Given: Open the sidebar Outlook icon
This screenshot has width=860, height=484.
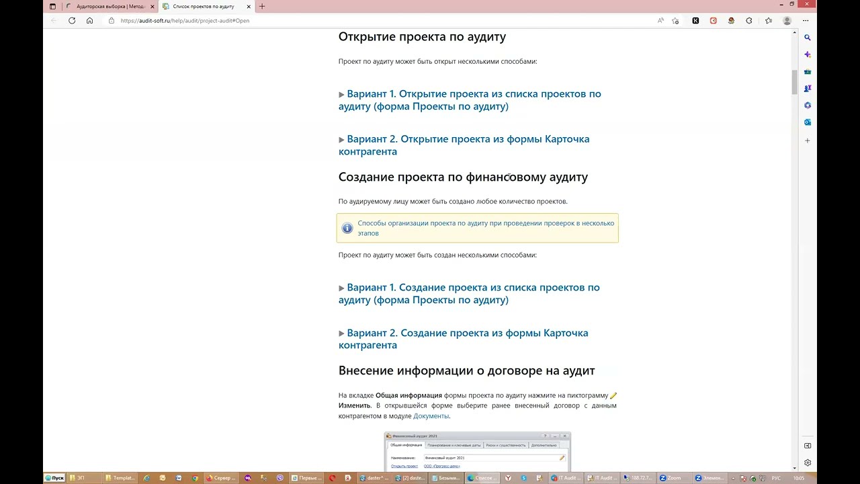Looking at the screenshot, I should click(x=808, y=122).
